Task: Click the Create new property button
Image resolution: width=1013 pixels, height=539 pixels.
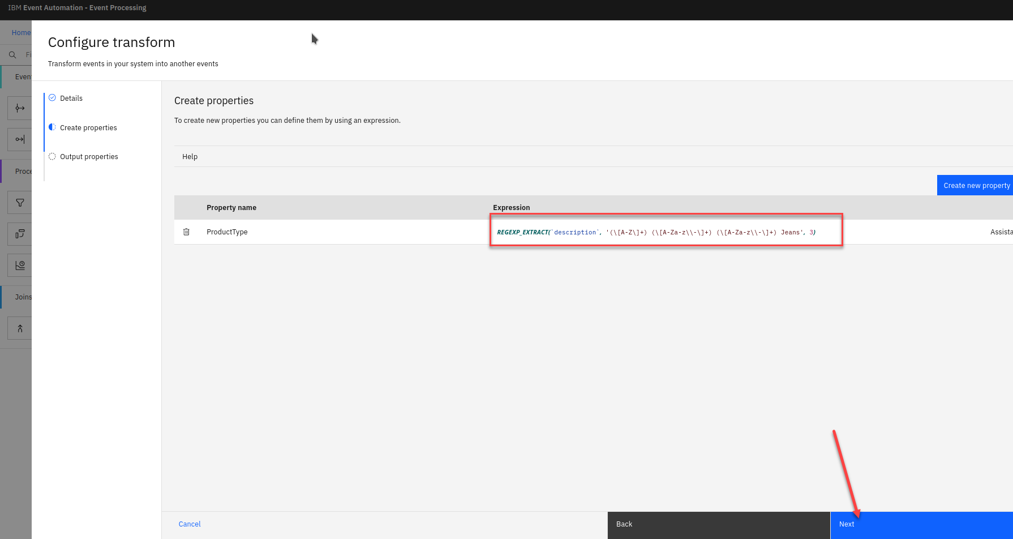Action: [976, 186]
